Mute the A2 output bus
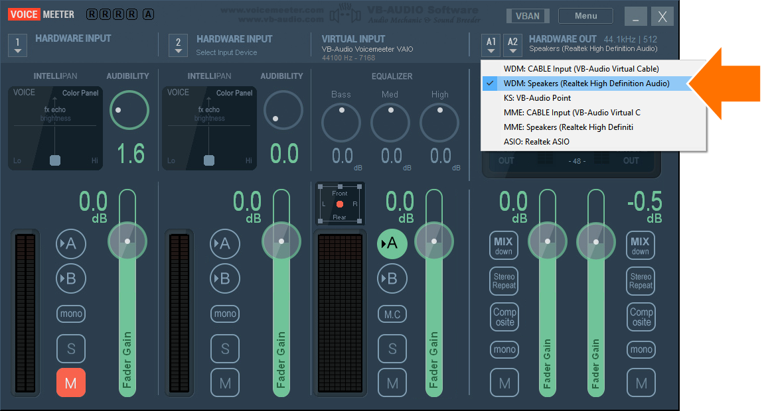The width and height of the screenshot is (768, 411). coord(641,382)
